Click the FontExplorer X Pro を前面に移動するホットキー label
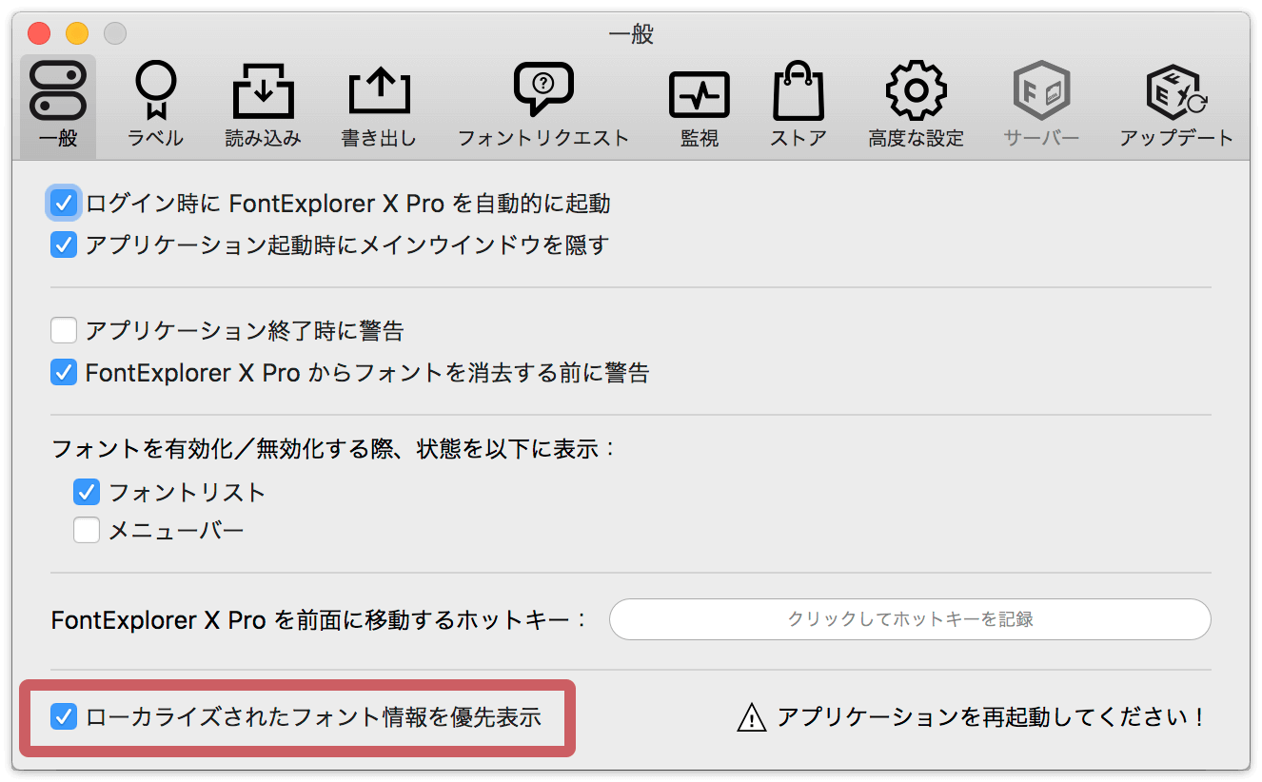The height and width of the screenshot is (782, 1262). (320, 620)
